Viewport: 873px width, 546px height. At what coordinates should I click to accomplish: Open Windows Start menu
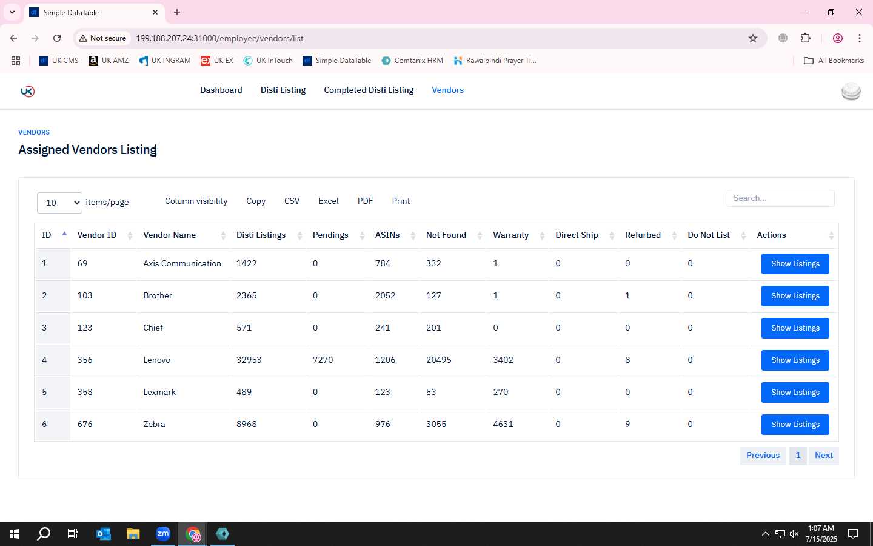pos(15,534)
